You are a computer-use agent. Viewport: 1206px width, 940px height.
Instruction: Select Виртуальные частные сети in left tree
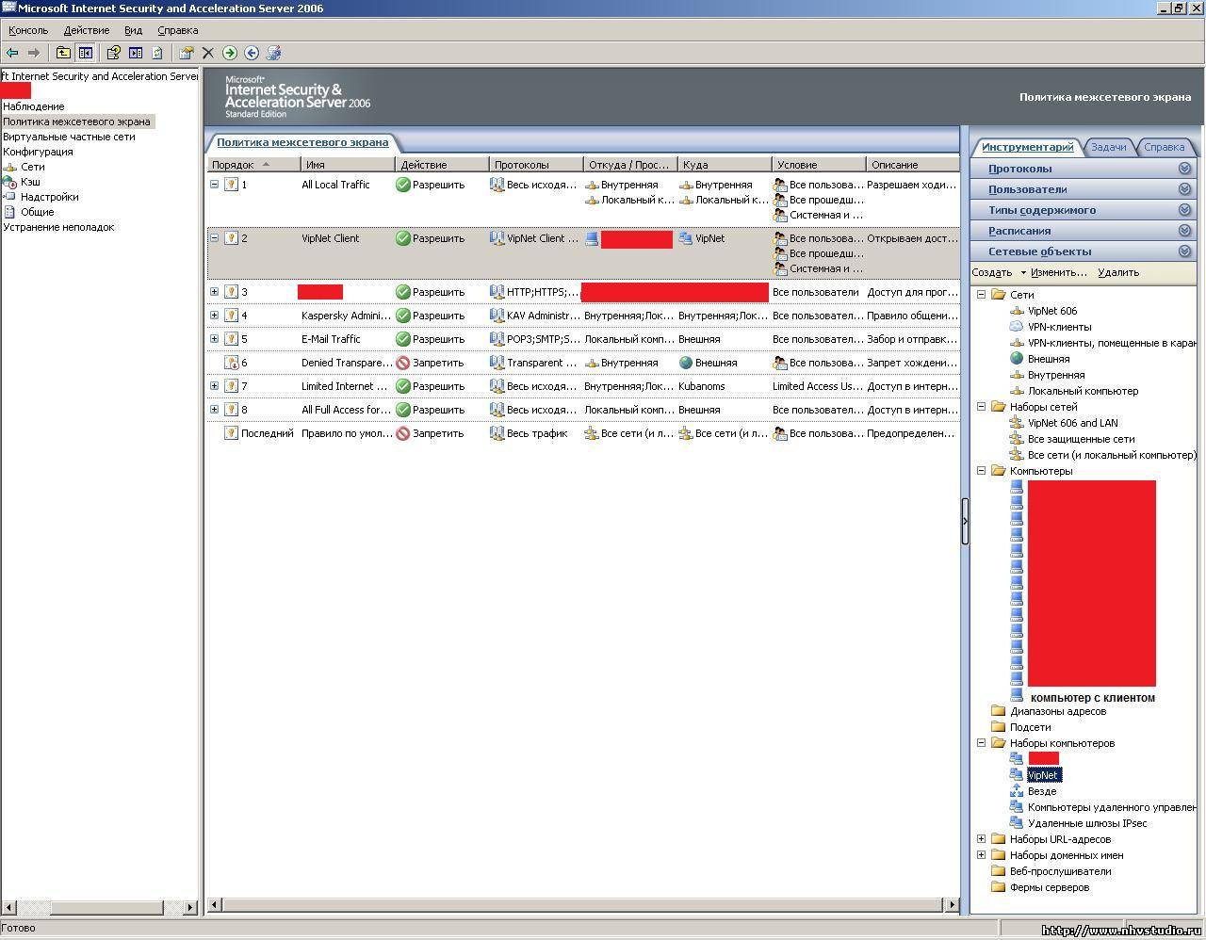(69, 137)
